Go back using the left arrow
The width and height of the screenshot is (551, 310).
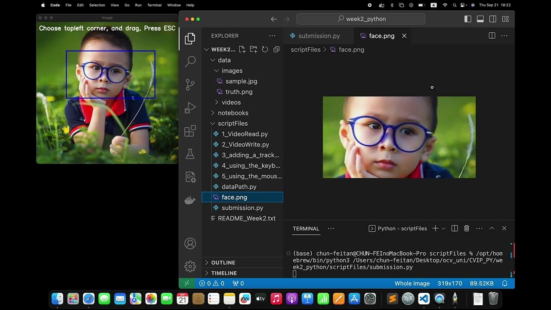coord(274,19)
